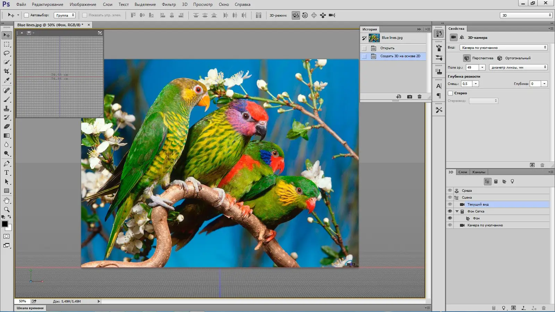555x312 pixels.
Task: Click the Перспектива button
Action: [x=467, y=58]
